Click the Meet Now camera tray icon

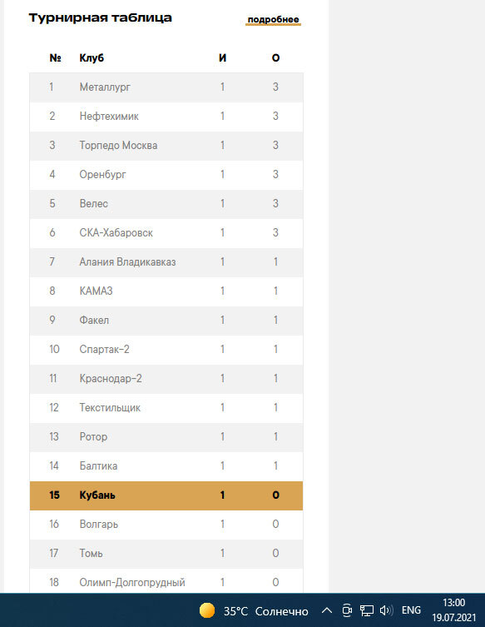point(347,610)
